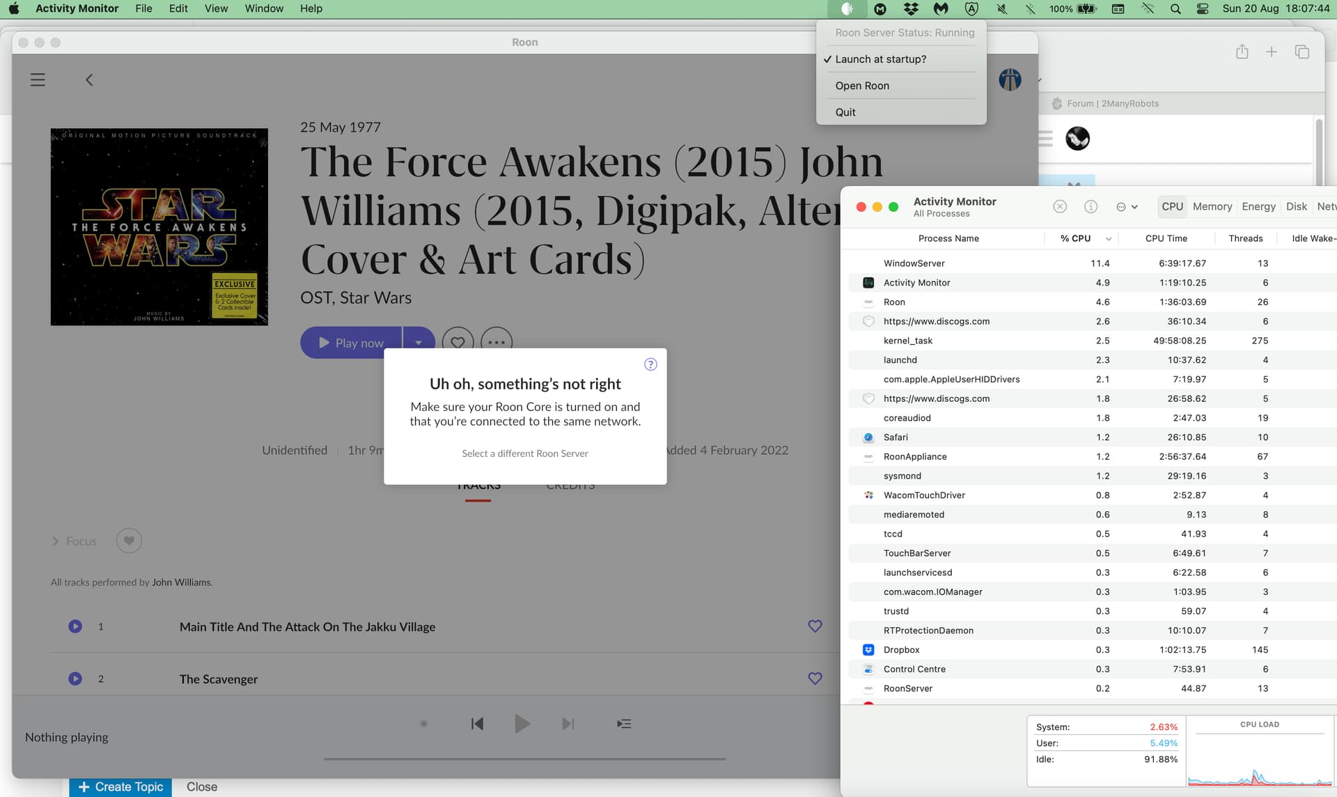This screenshot has width=1337, height=797.
Task: Select the Dropbox process row
Action: click(x=1092, y=649)
